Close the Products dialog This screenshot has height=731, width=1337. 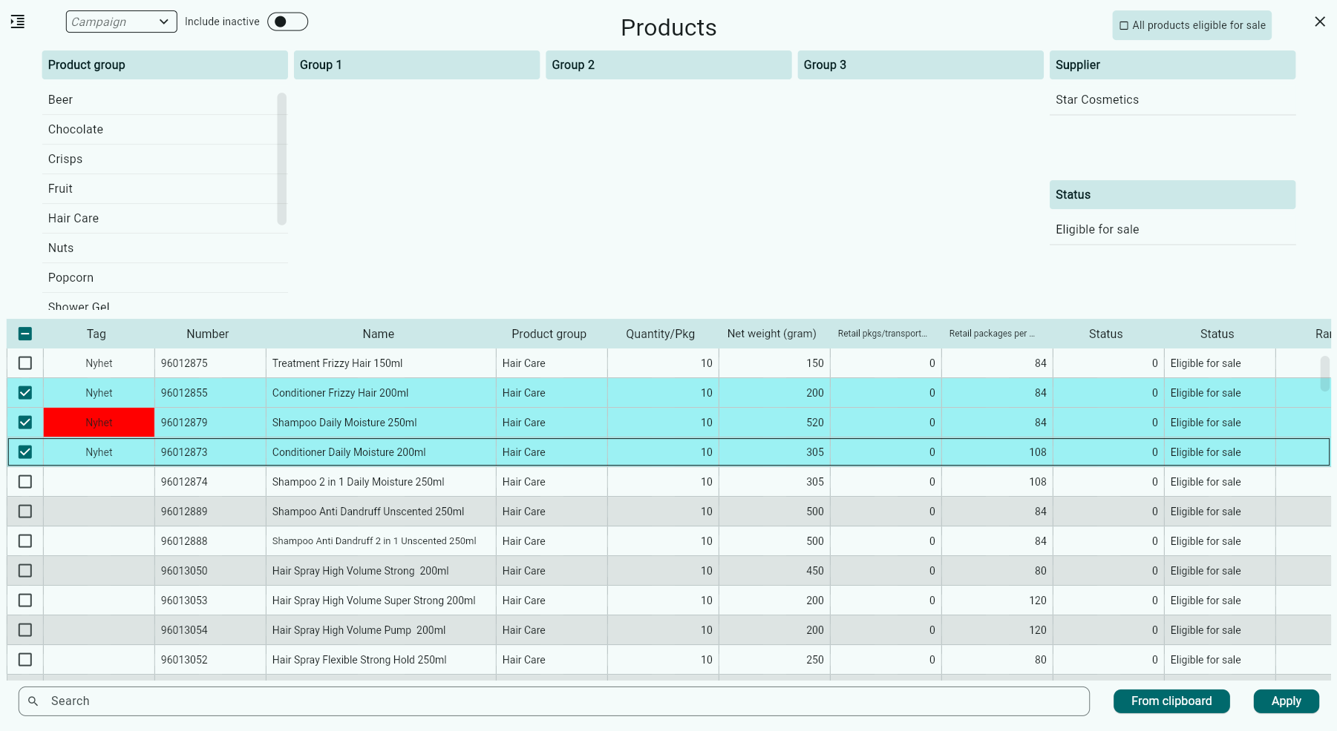point(1319,21)
